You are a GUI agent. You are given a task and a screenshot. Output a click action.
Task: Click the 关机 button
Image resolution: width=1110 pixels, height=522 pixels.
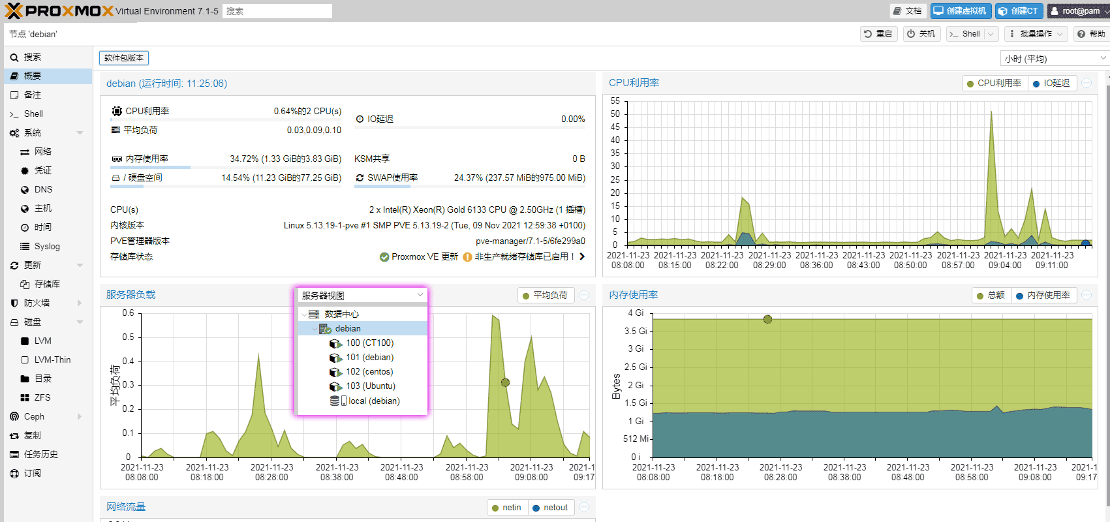click(x=921, y=34)
